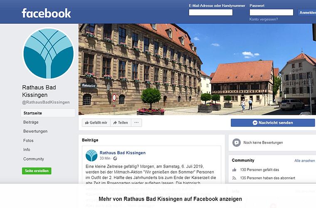The height and width of the screenshot is (208, 316).
Task: Go to Fotos section
Action: [x=28, y=141]
